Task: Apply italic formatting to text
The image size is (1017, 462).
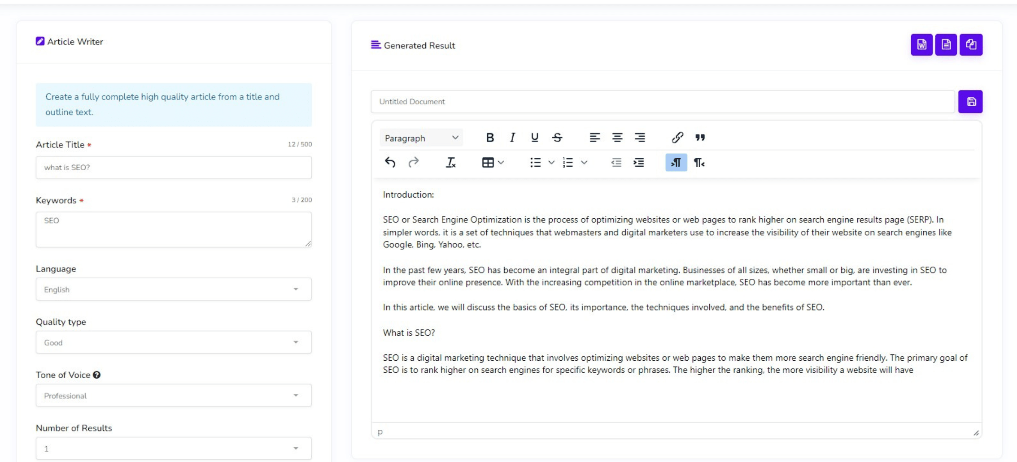Action: [512, 138]
